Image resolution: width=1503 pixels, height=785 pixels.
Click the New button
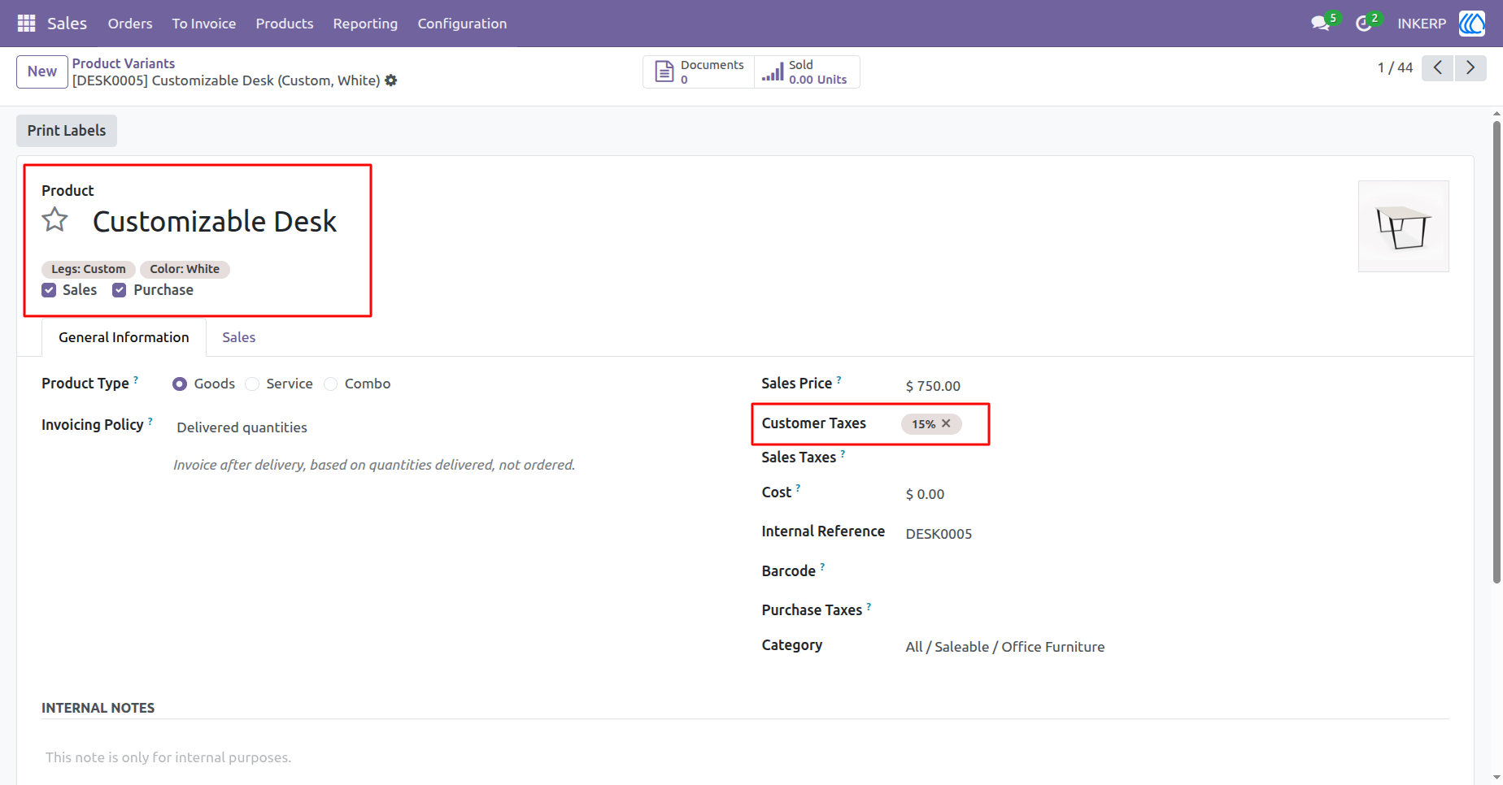pos(42,72)
